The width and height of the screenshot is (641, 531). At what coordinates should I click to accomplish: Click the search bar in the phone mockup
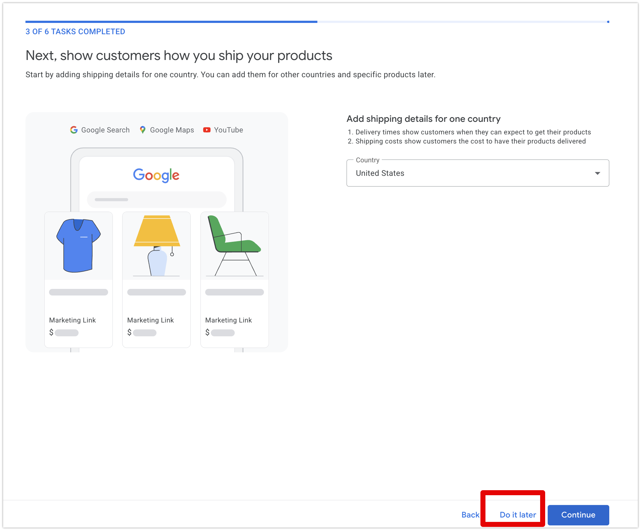[x=156, y=199]
